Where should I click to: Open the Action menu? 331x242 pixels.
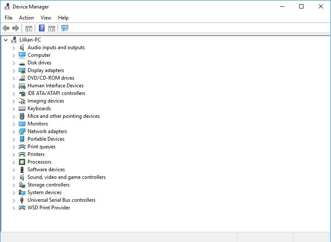click(26, 18)
